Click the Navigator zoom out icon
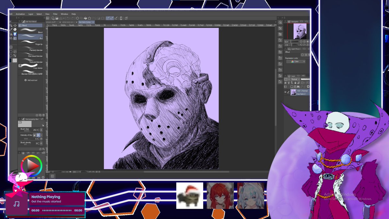The image size is (389, 219). (x=301, y=42)
